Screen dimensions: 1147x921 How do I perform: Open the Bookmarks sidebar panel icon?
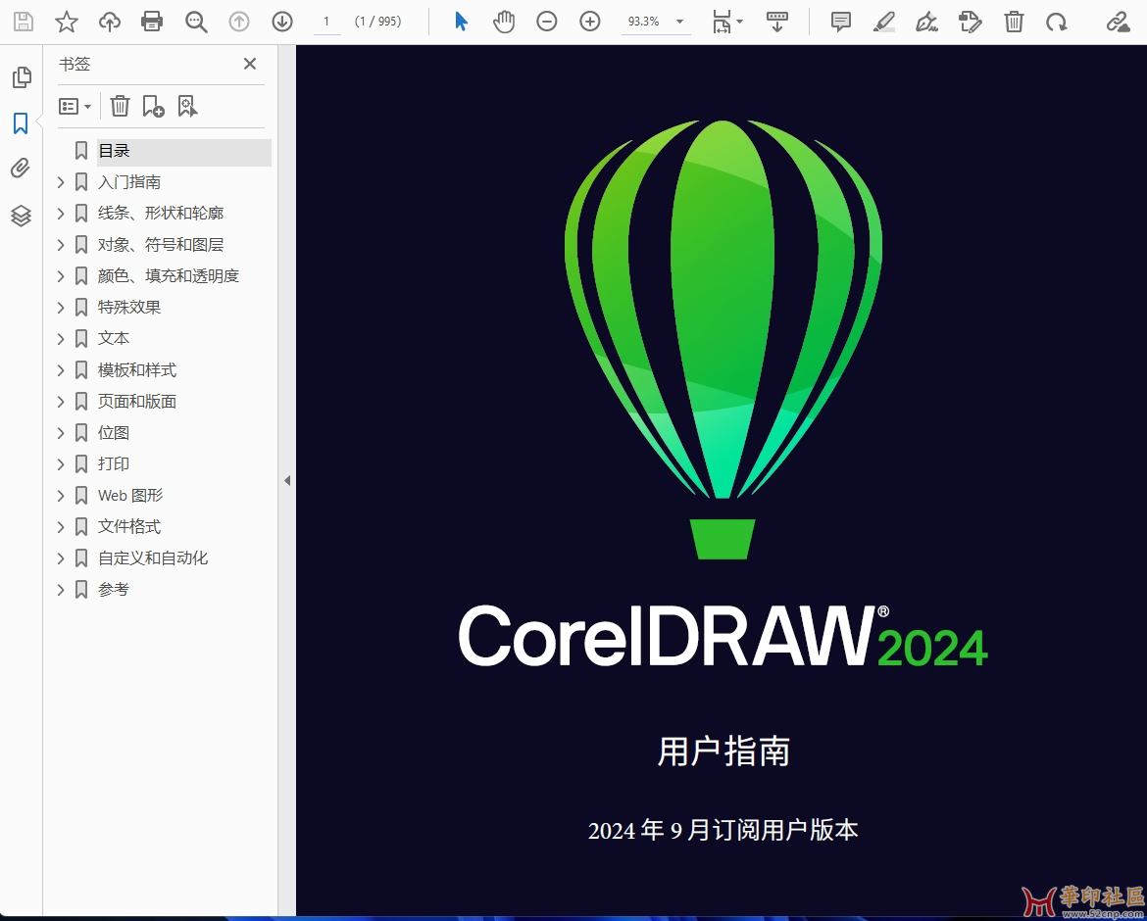click(21, 123)
